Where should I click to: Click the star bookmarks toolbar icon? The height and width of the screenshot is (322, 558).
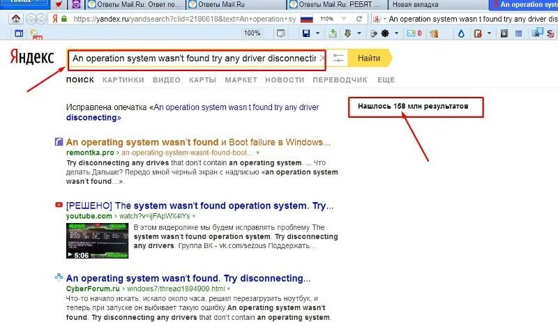point(504,33)
